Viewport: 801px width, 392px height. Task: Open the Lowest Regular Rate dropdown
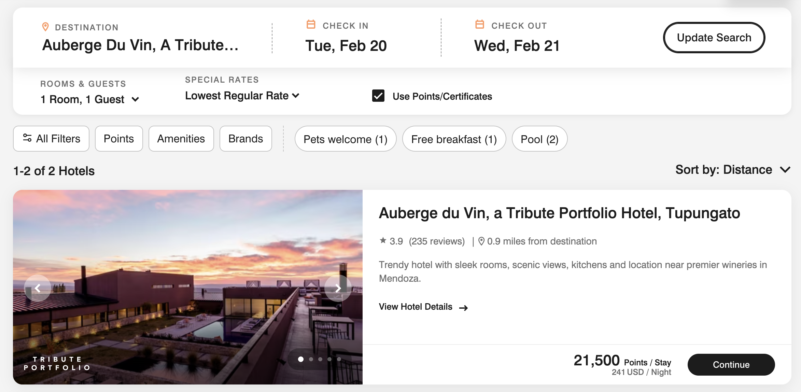242,96
